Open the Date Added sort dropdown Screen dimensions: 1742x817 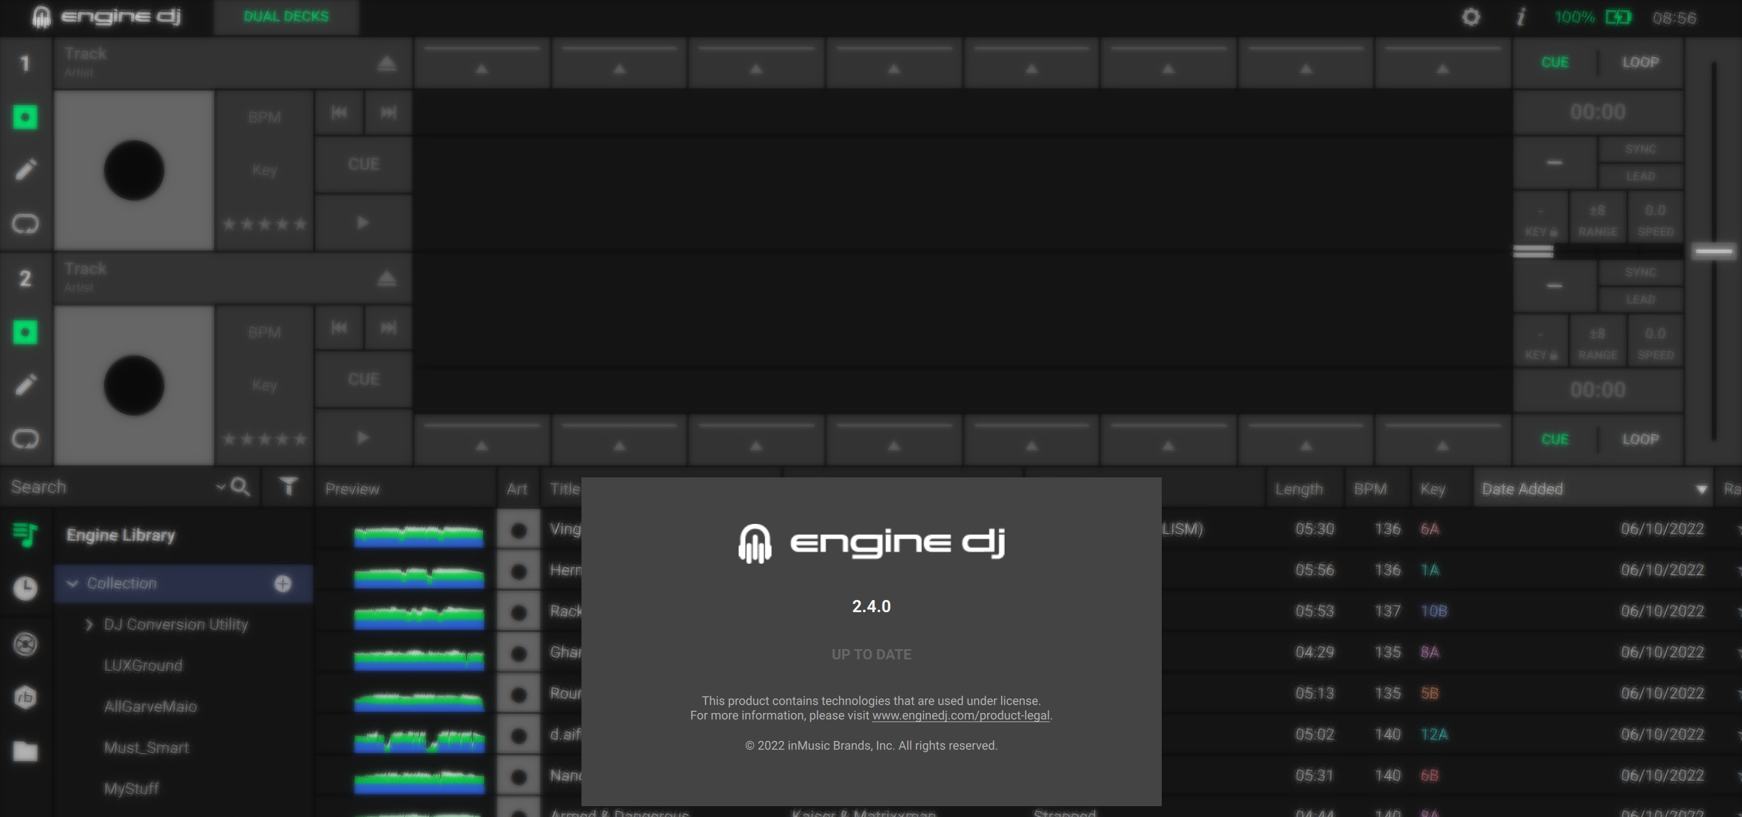pos(1703,488)
